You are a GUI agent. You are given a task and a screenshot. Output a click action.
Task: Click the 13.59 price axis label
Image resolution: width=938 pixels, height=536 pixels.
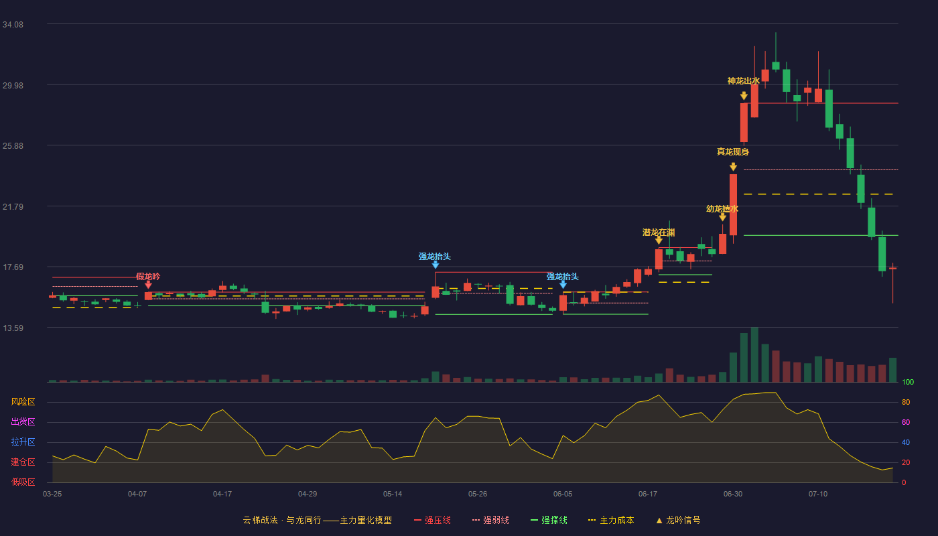(13, 328)
